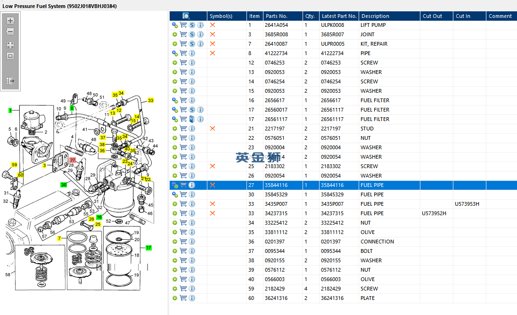Open the S supersession icon for LIFT PUMP
Image resolution: width=517 pixels, height=315 pixels.
coord(192,25)
